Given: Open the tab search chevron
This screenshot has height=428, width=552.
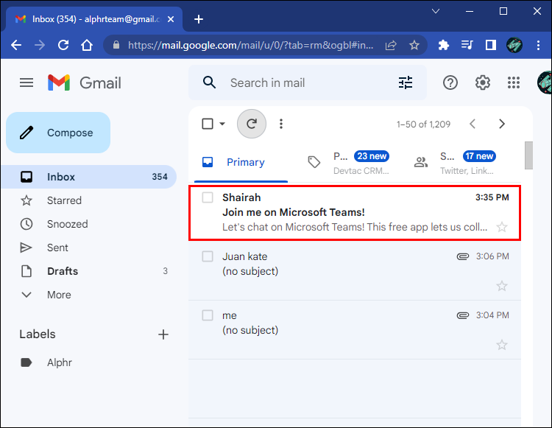Looking at the screenshot, I should pos(436,11).
